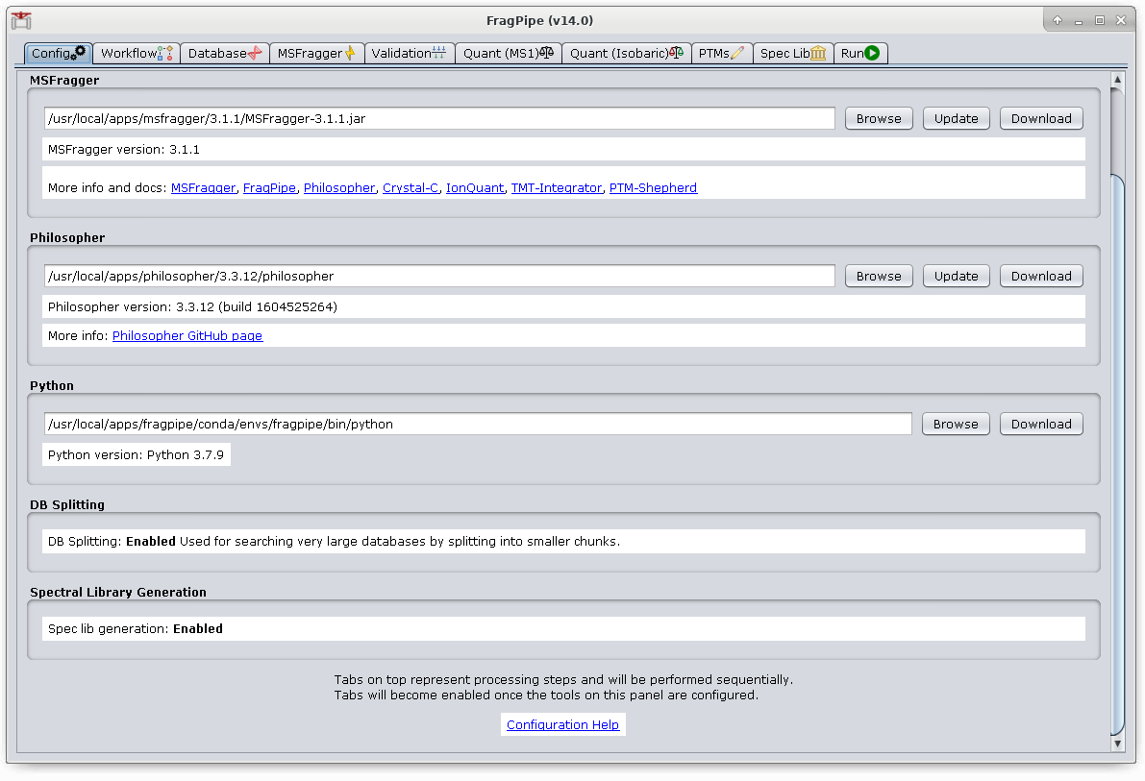Select the Quant (MS1) tab
Viewport: 1145px width, 781px height.
508,54
